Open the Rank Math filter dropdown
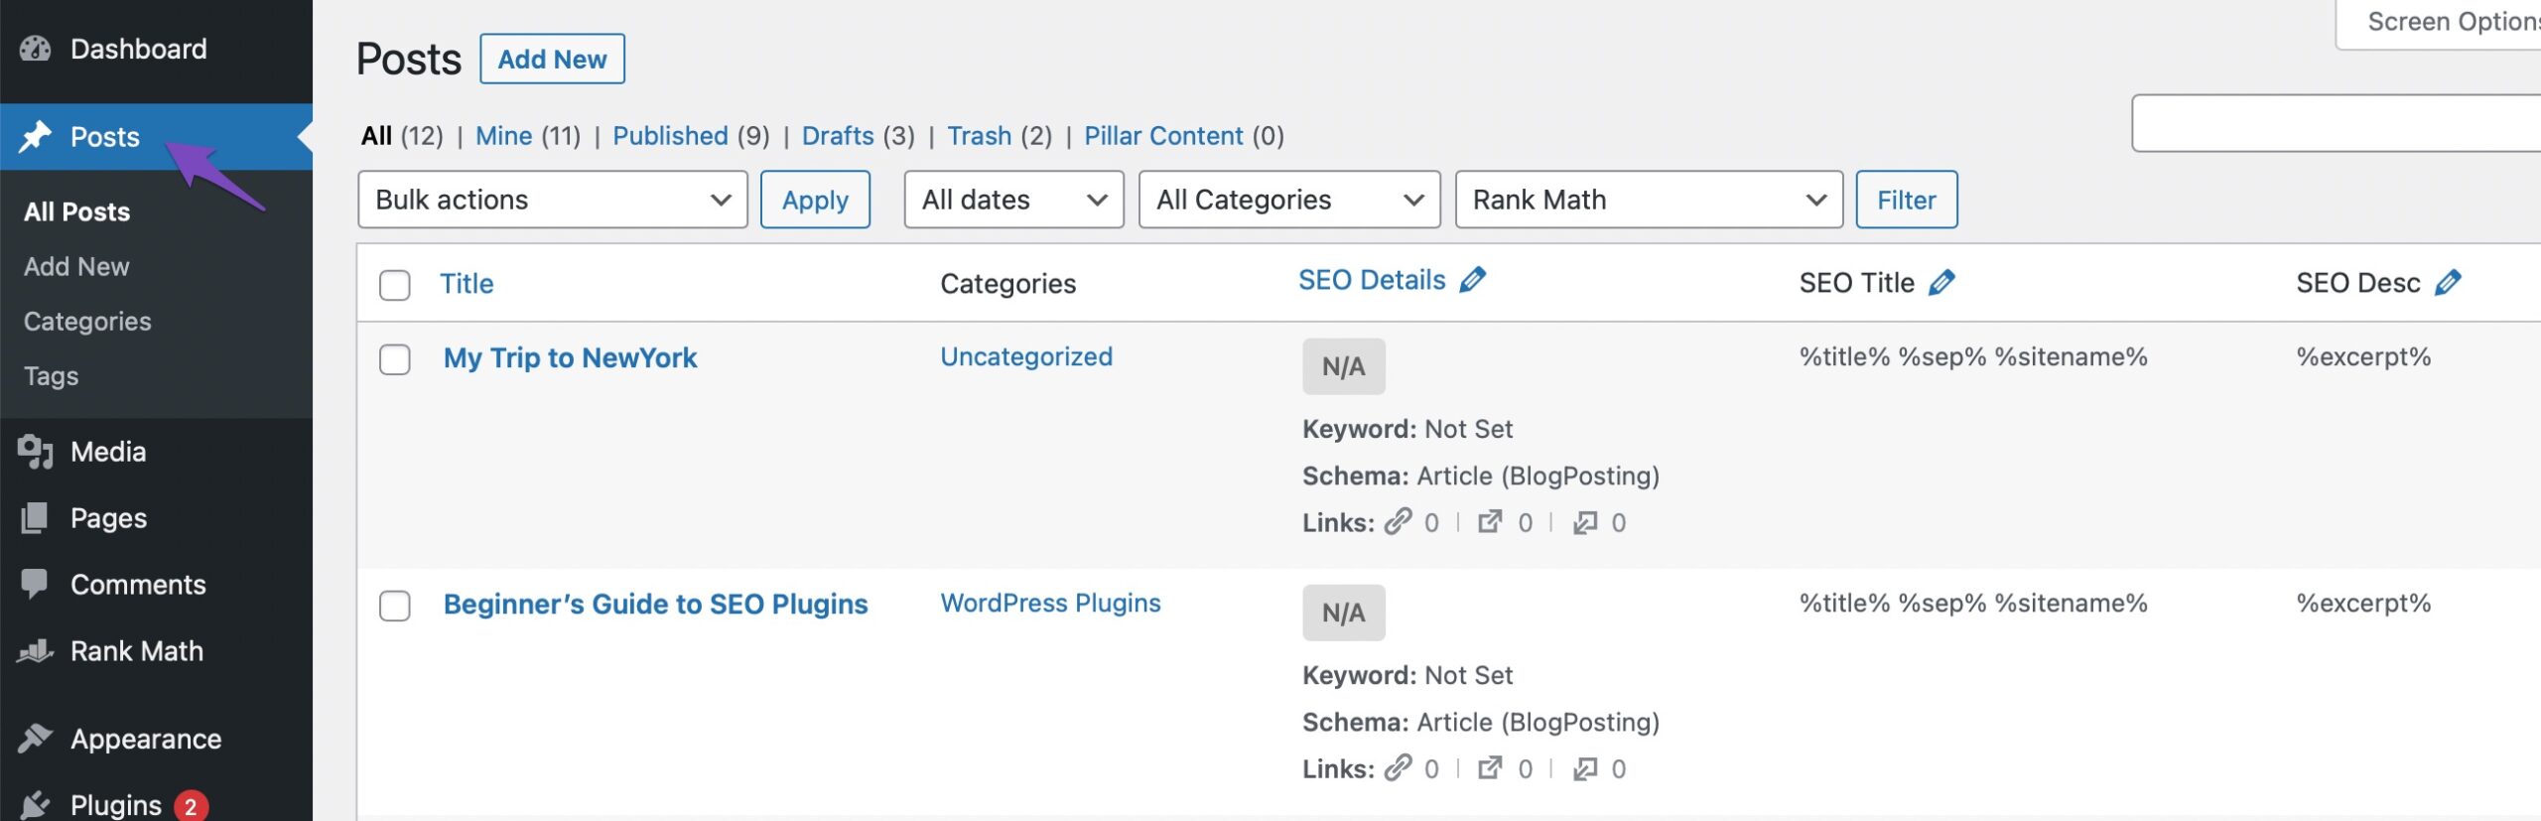Image resolution: width=2541 pixels, height=821 pixels. point(1649,200)
